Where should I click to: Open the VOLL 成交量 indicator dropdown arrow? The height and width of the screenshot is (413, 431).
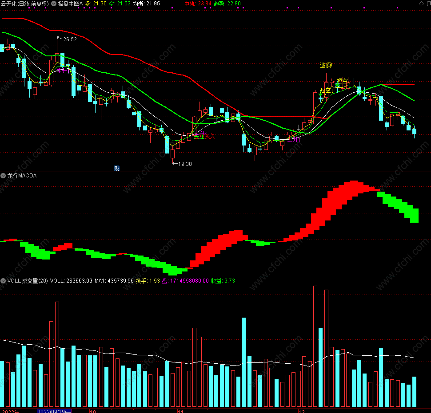point(3,281)
